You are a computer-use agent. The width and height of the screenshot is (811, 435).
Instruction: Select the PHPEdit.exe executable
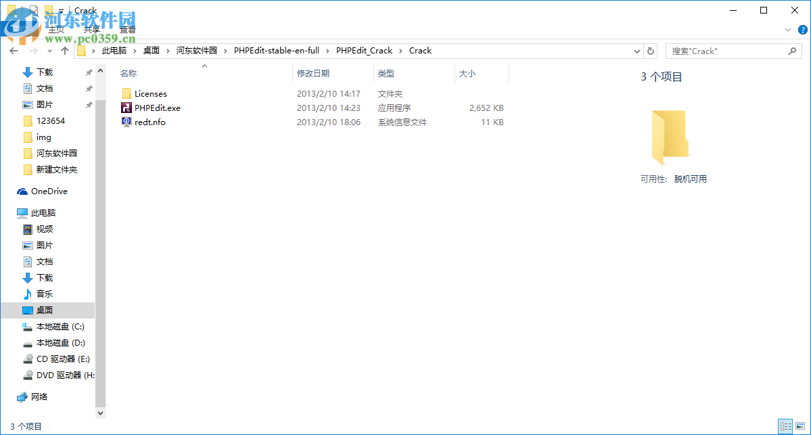153,108
